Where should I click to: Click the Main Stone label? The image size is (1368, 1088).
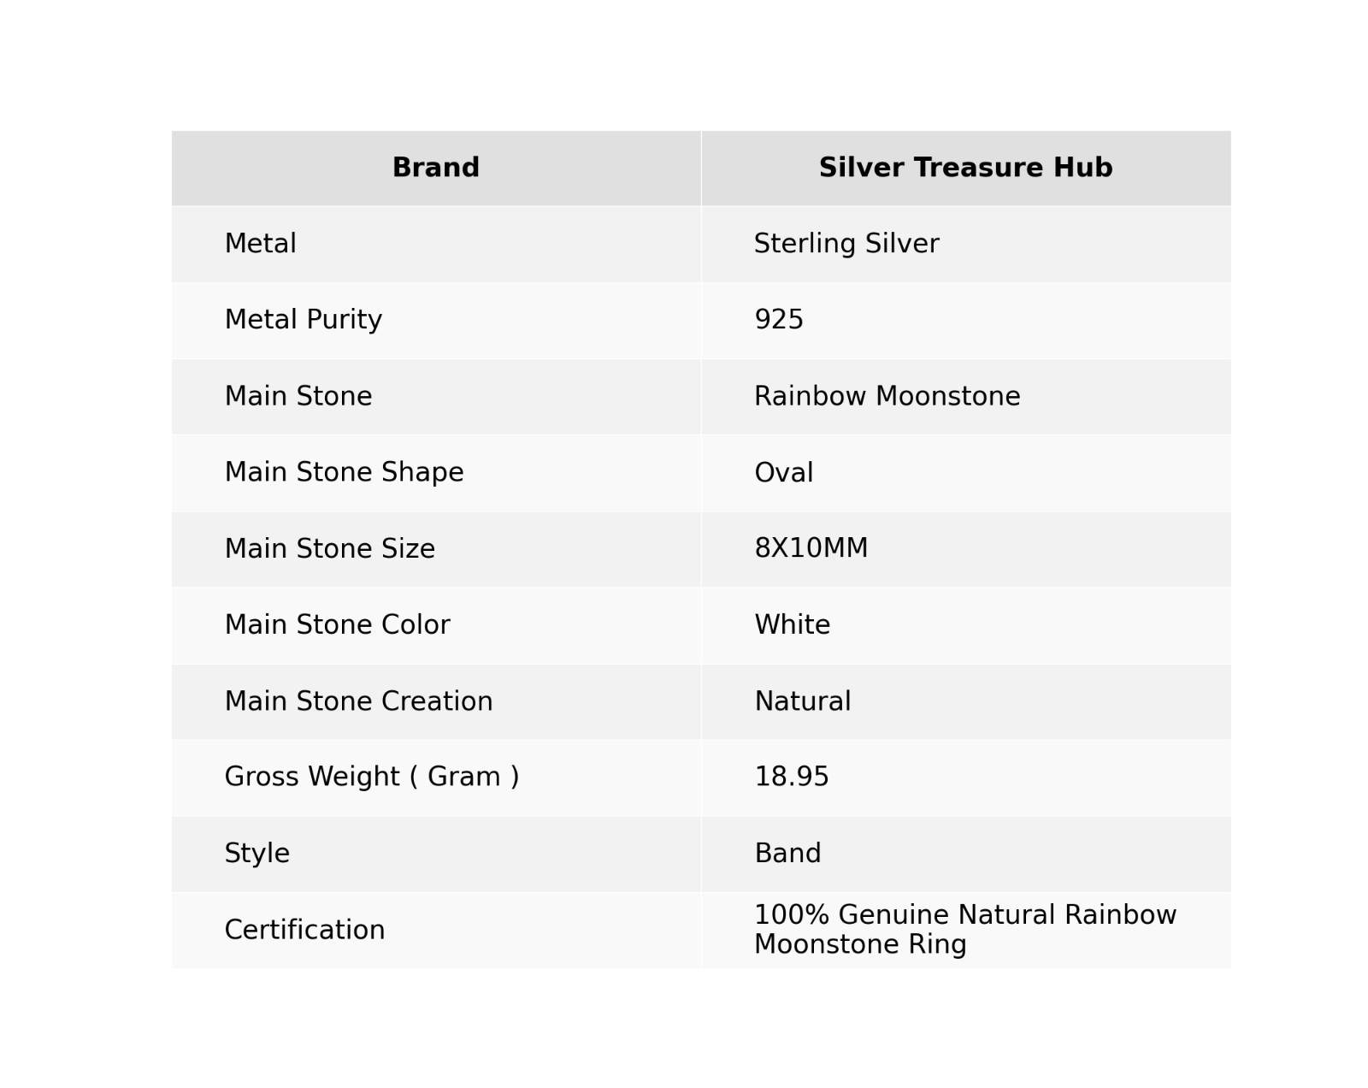click(x=298, y=396)
